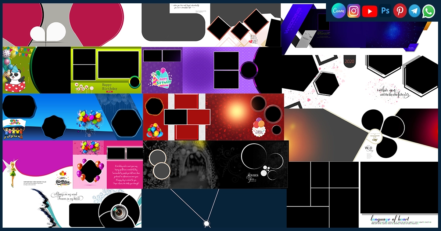Click the YouTube play icon
441x231 pixels.
pyautogui.click(x=369, y=11)
